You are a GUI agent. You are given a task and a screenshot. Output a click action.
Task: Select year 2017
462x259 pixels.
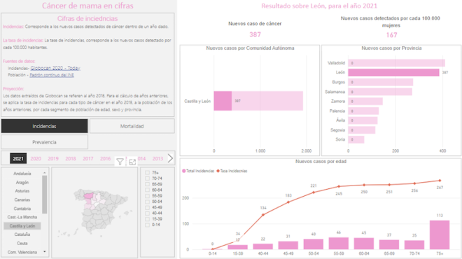tap(87, 158)
